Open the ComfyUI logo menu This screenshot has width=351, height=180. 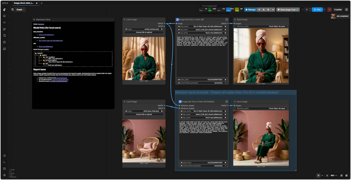click(4, 10)
